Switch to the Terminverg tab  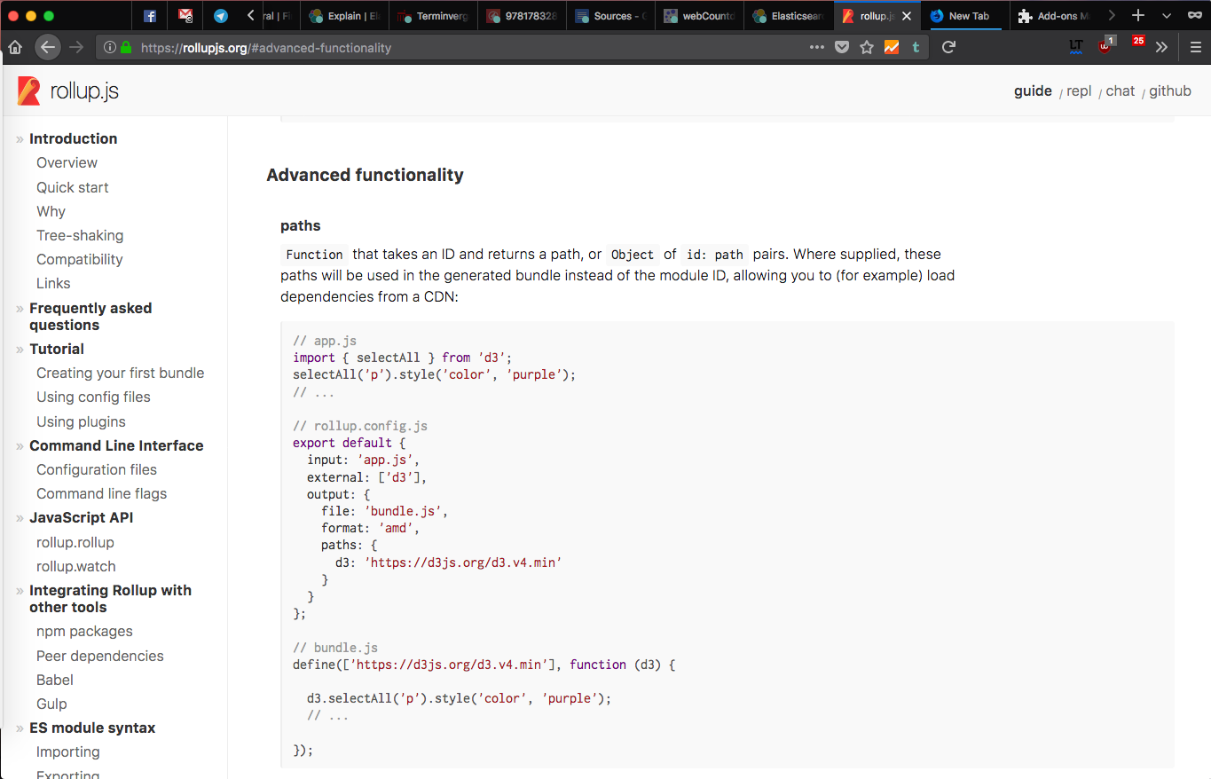[433, 16]
